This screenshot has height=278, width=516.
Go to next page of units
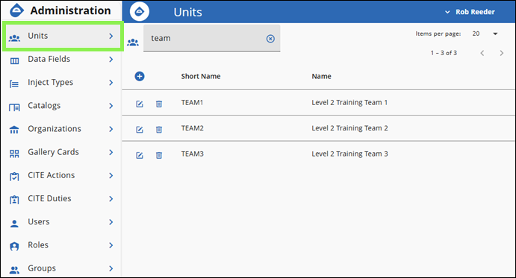pyautogui.click(x=502, y=53)
